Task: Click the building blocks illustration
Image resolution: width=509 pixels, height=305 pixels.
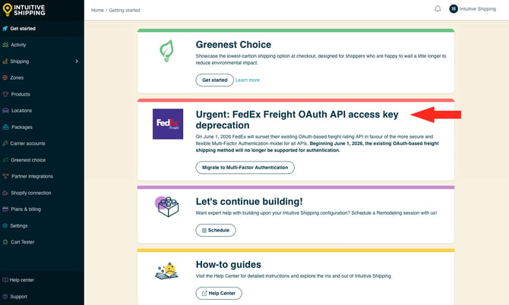Action: click(167, 206)
